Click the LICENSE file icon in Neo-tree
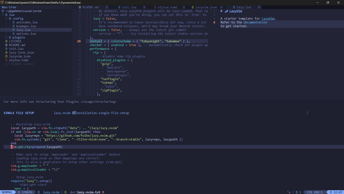This screenshot has height=194, width=344. (x=6, y=41)
